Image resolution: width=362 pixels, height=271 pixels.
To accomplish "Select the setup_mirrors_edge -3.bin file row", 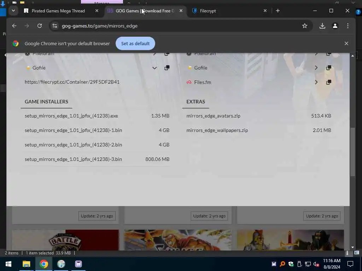I will click(x=97, y=159).
